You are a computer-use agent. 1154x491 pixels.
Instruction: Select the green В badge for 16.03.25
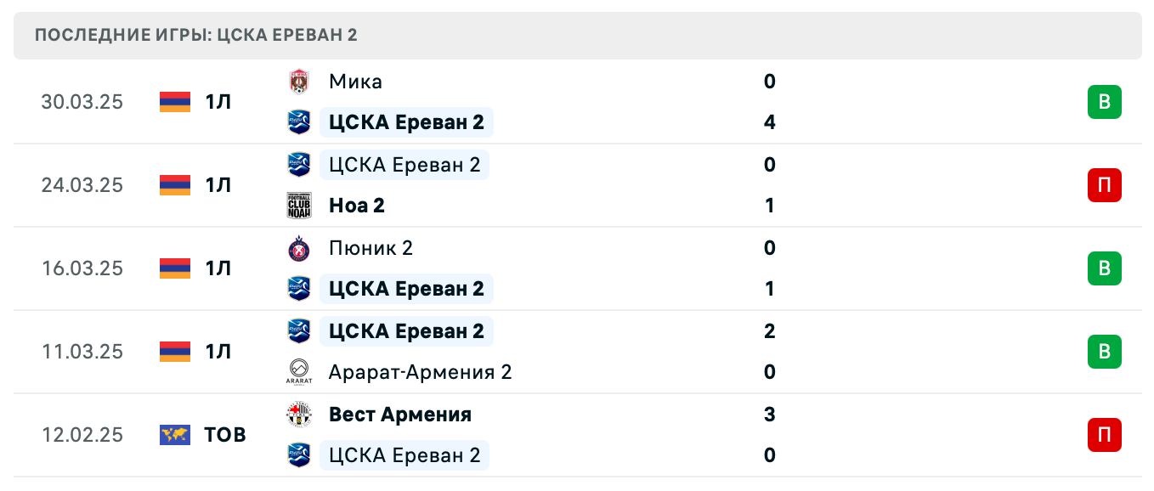point(1104,268)
